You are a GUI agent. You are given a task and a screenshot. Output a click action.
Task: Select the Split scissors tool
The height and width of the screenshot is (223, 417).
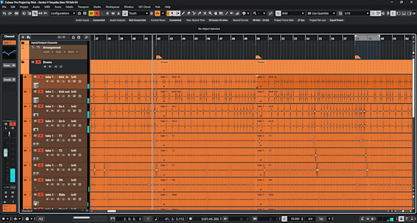coord(194,13)
